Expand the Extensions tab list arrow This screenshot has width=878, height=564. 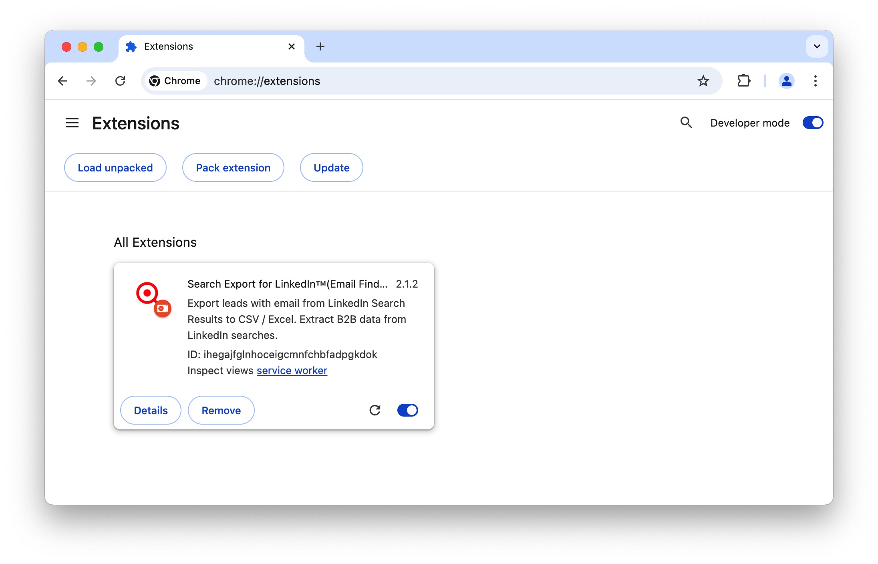[x=817, y=46]
